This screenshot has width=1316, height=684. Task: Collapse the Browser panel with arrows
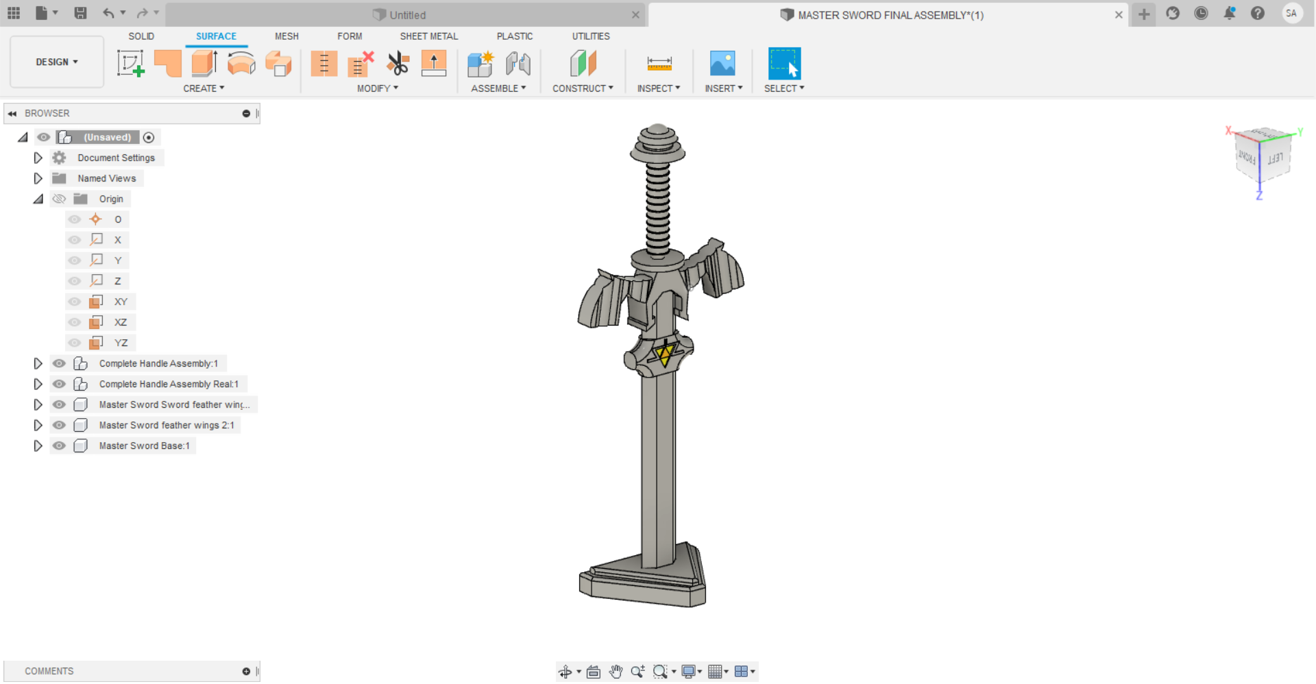click(x=12, y=113)
